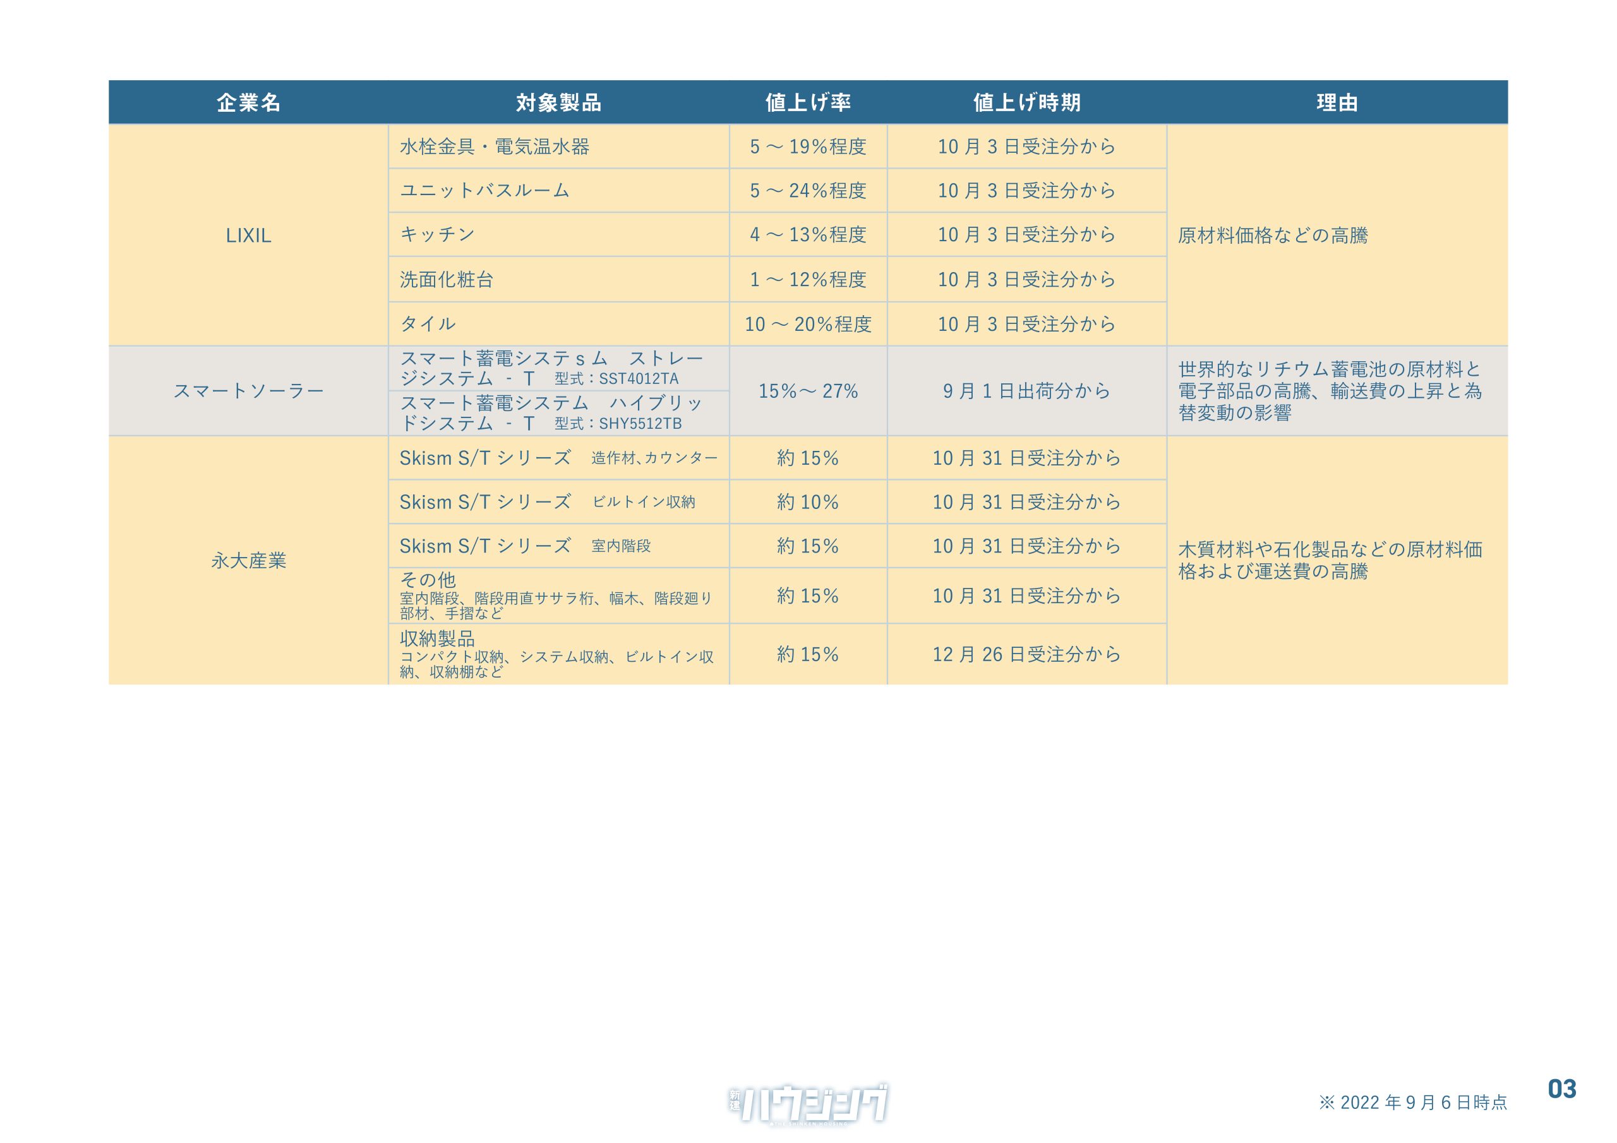The height and width of the screenshot is (1143, 1617).
Task: Click the 10～20%程度 rate cell
Action: pos(808,324)
